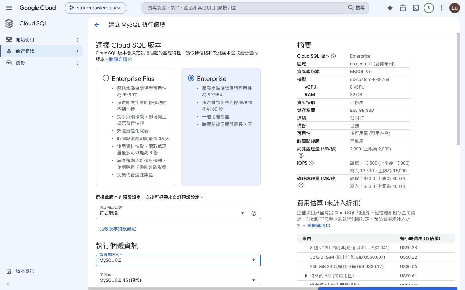Image resolution: width=465 pixels, height=290 pixels.
Task: Open the 資料庫版本 MySQL 8.0 dropdown
Action: coord(178,260)
